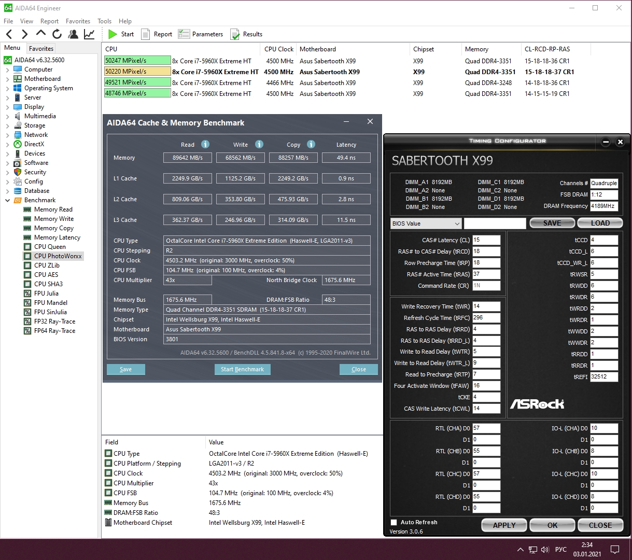Open the View menu
This screenshot has width=632, height=560.
pyautogui.click(x=26, y=21)
